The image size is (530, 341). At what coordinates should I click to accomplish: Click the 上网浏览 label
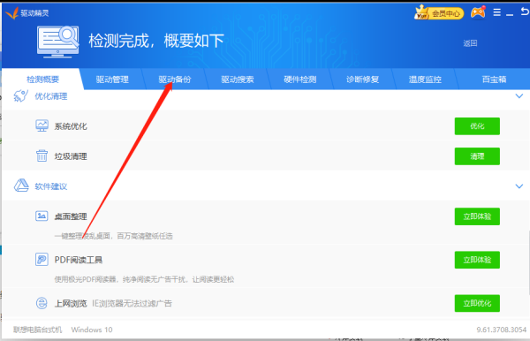71,304
